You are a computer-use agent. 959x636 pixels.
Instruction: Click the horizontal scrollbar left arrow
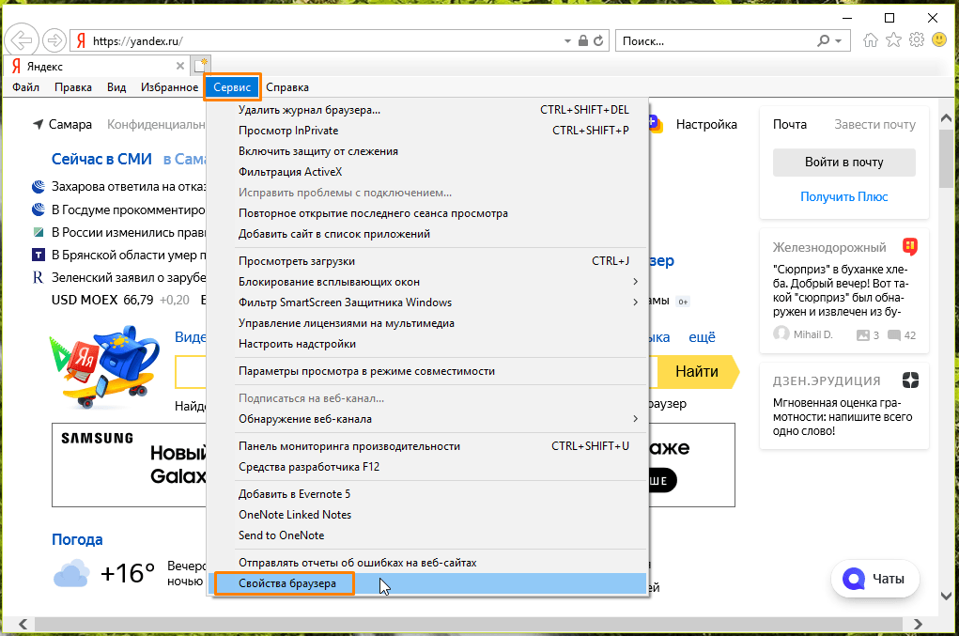[x=23, y=624]
